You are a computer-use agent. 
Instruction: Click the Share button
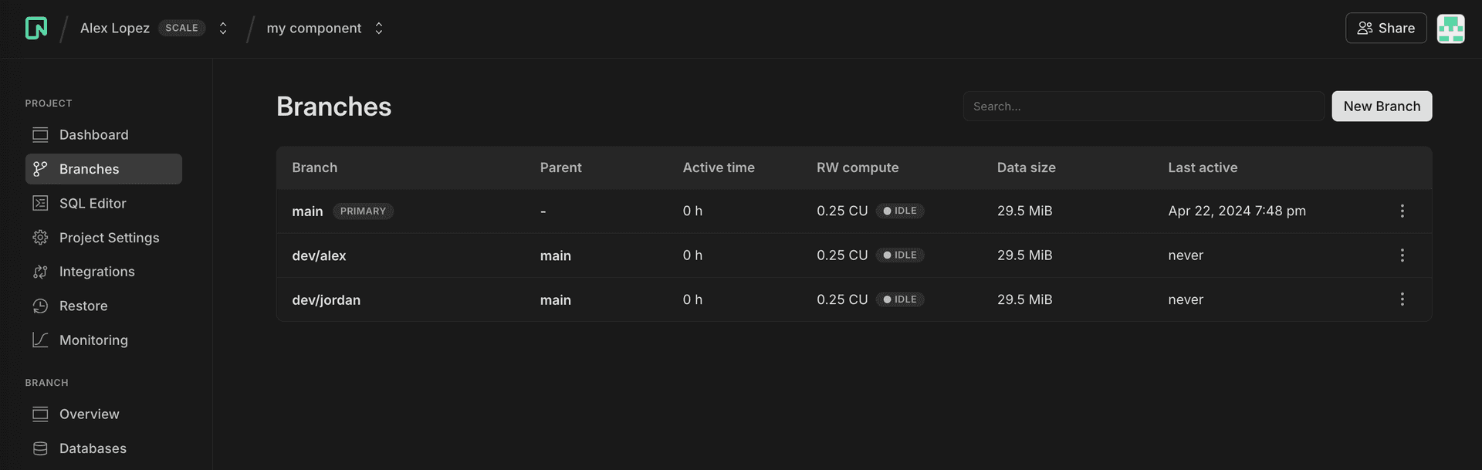coord(1386,29)
